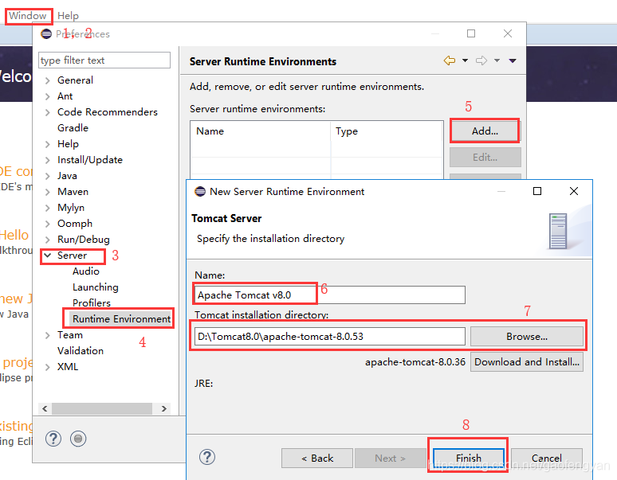Close the Preferences window
The image size is (617, 480).
pyautogui.click(x=508, y=33)
